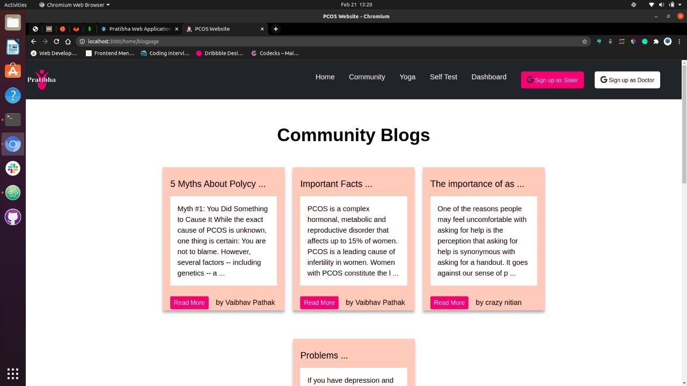This screenshot has width=687, height=386.
Task: Click the rainbow color-picker extension icon
Action: (x=633, y=41)
